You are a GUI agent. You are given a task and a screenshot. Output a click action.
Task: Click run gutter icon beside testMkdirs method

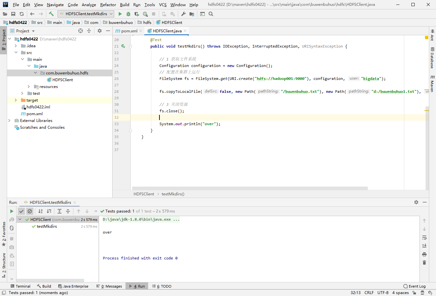[123, 46]
